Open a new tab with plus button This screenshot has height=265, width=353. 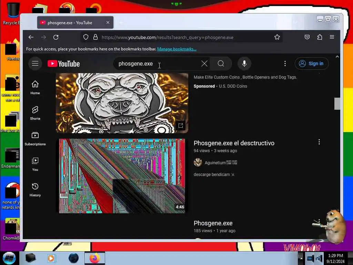[x=121, y=22]
